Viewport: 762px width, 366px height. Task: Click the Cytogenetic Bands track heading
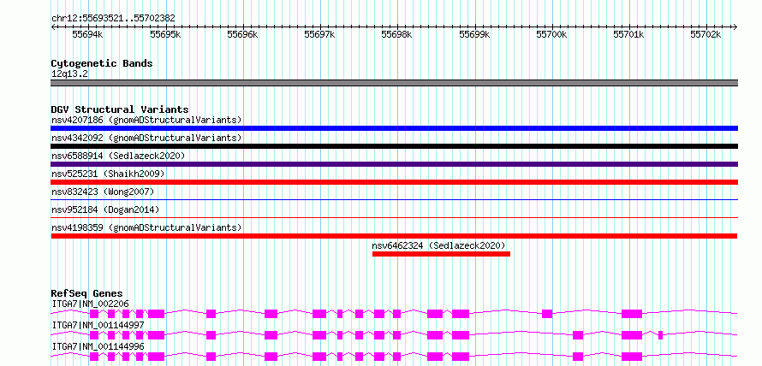click(x=102, y=63)
